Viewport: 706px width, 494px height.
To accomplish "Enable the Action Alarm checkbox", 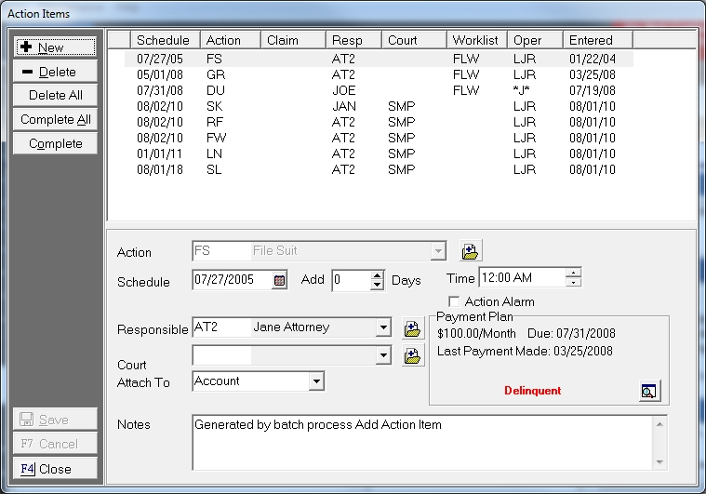I will pyautogui.click(x=454, y=301).
